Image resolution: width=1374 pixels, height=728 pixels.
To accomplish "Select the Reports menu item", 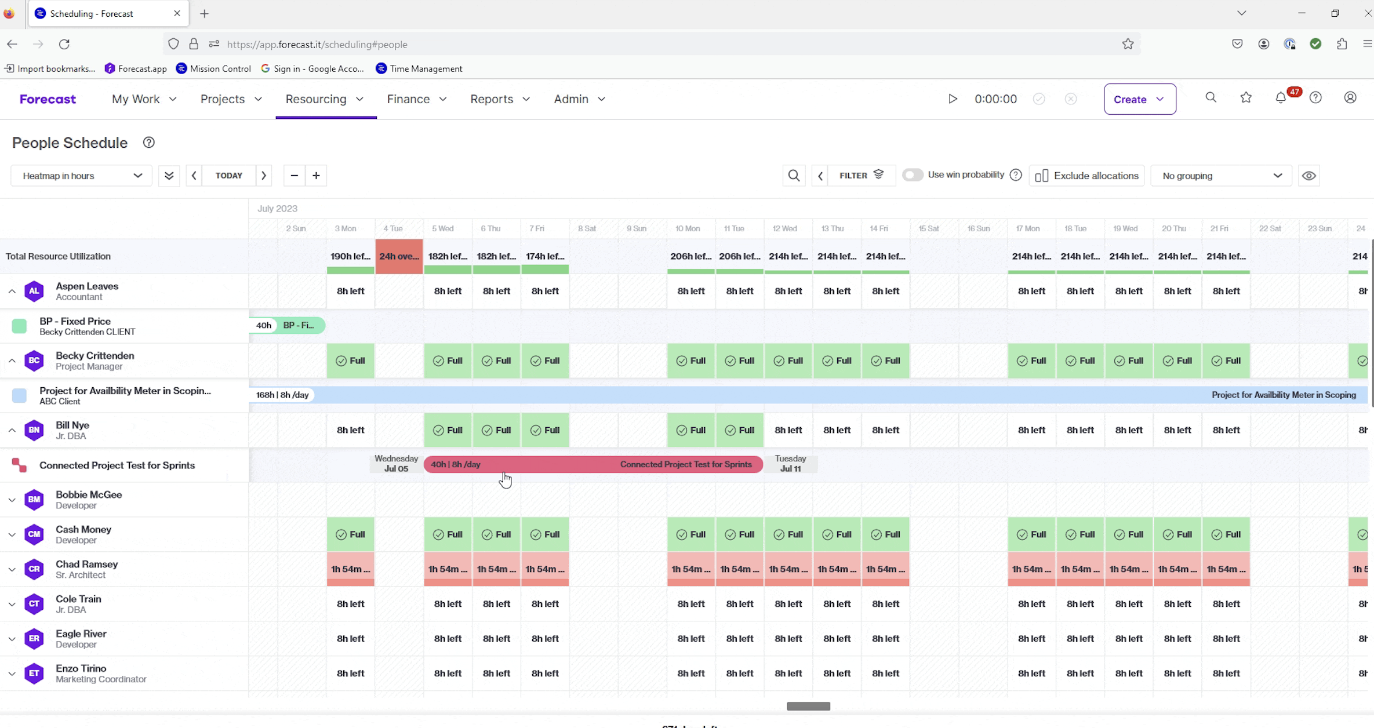I will tap(492, 99).
